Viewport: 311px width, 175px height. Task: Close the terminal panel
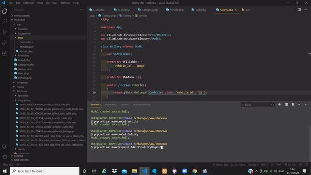tap(306, 105)
